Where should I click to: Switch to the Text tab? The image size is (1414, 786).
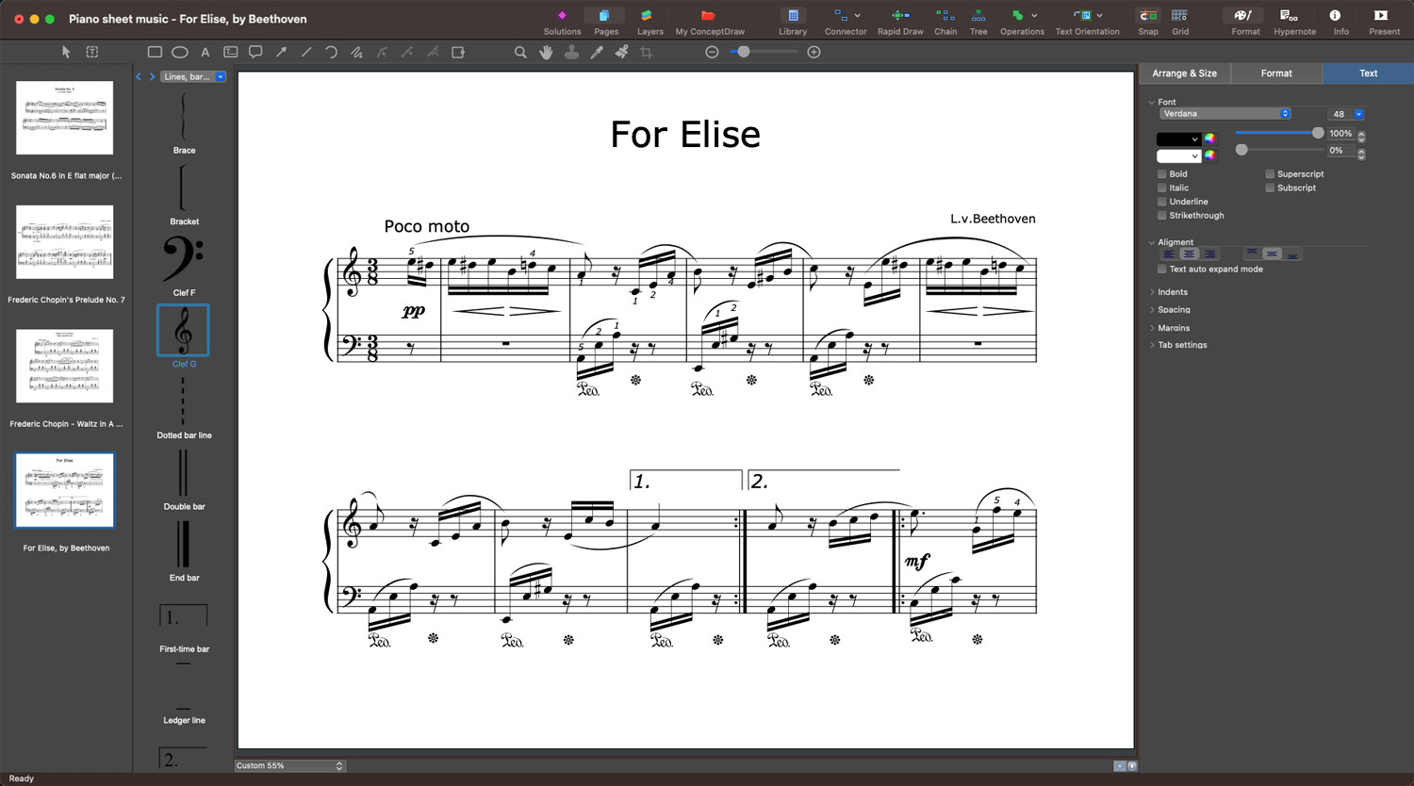(1368, 74)
